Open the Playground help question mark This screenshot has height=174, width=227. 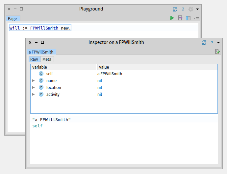(183, 9)
